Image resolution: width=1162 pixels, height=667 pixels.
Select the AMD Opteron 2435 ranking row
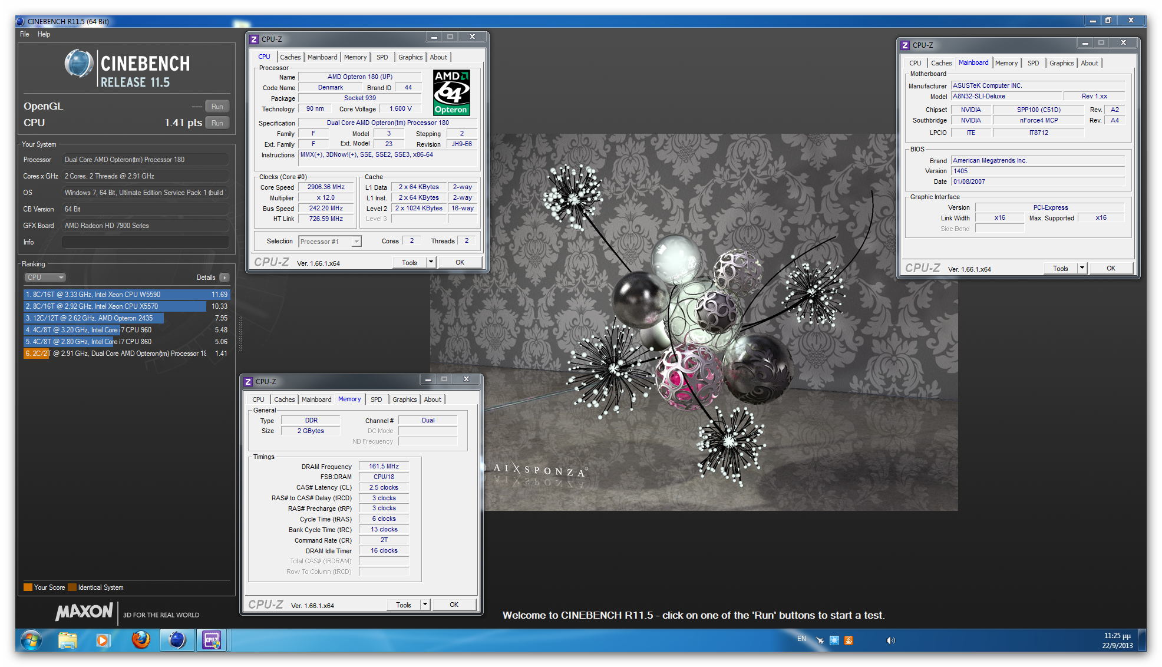tap(126, 318)
